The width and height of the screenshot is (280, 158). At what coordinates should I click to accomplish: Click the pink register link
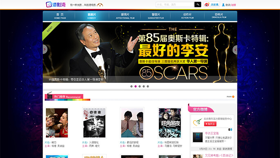click(234, 5)
